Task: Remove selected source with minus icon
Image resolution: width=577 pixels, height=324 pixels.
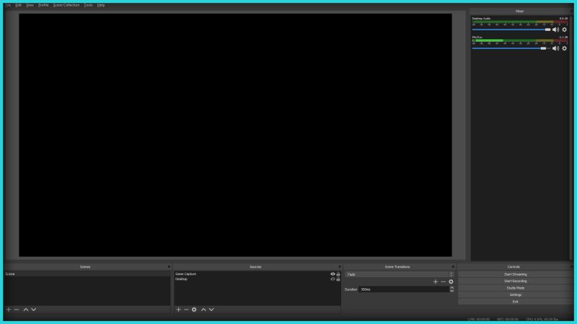Action: [x=186, y=310]
